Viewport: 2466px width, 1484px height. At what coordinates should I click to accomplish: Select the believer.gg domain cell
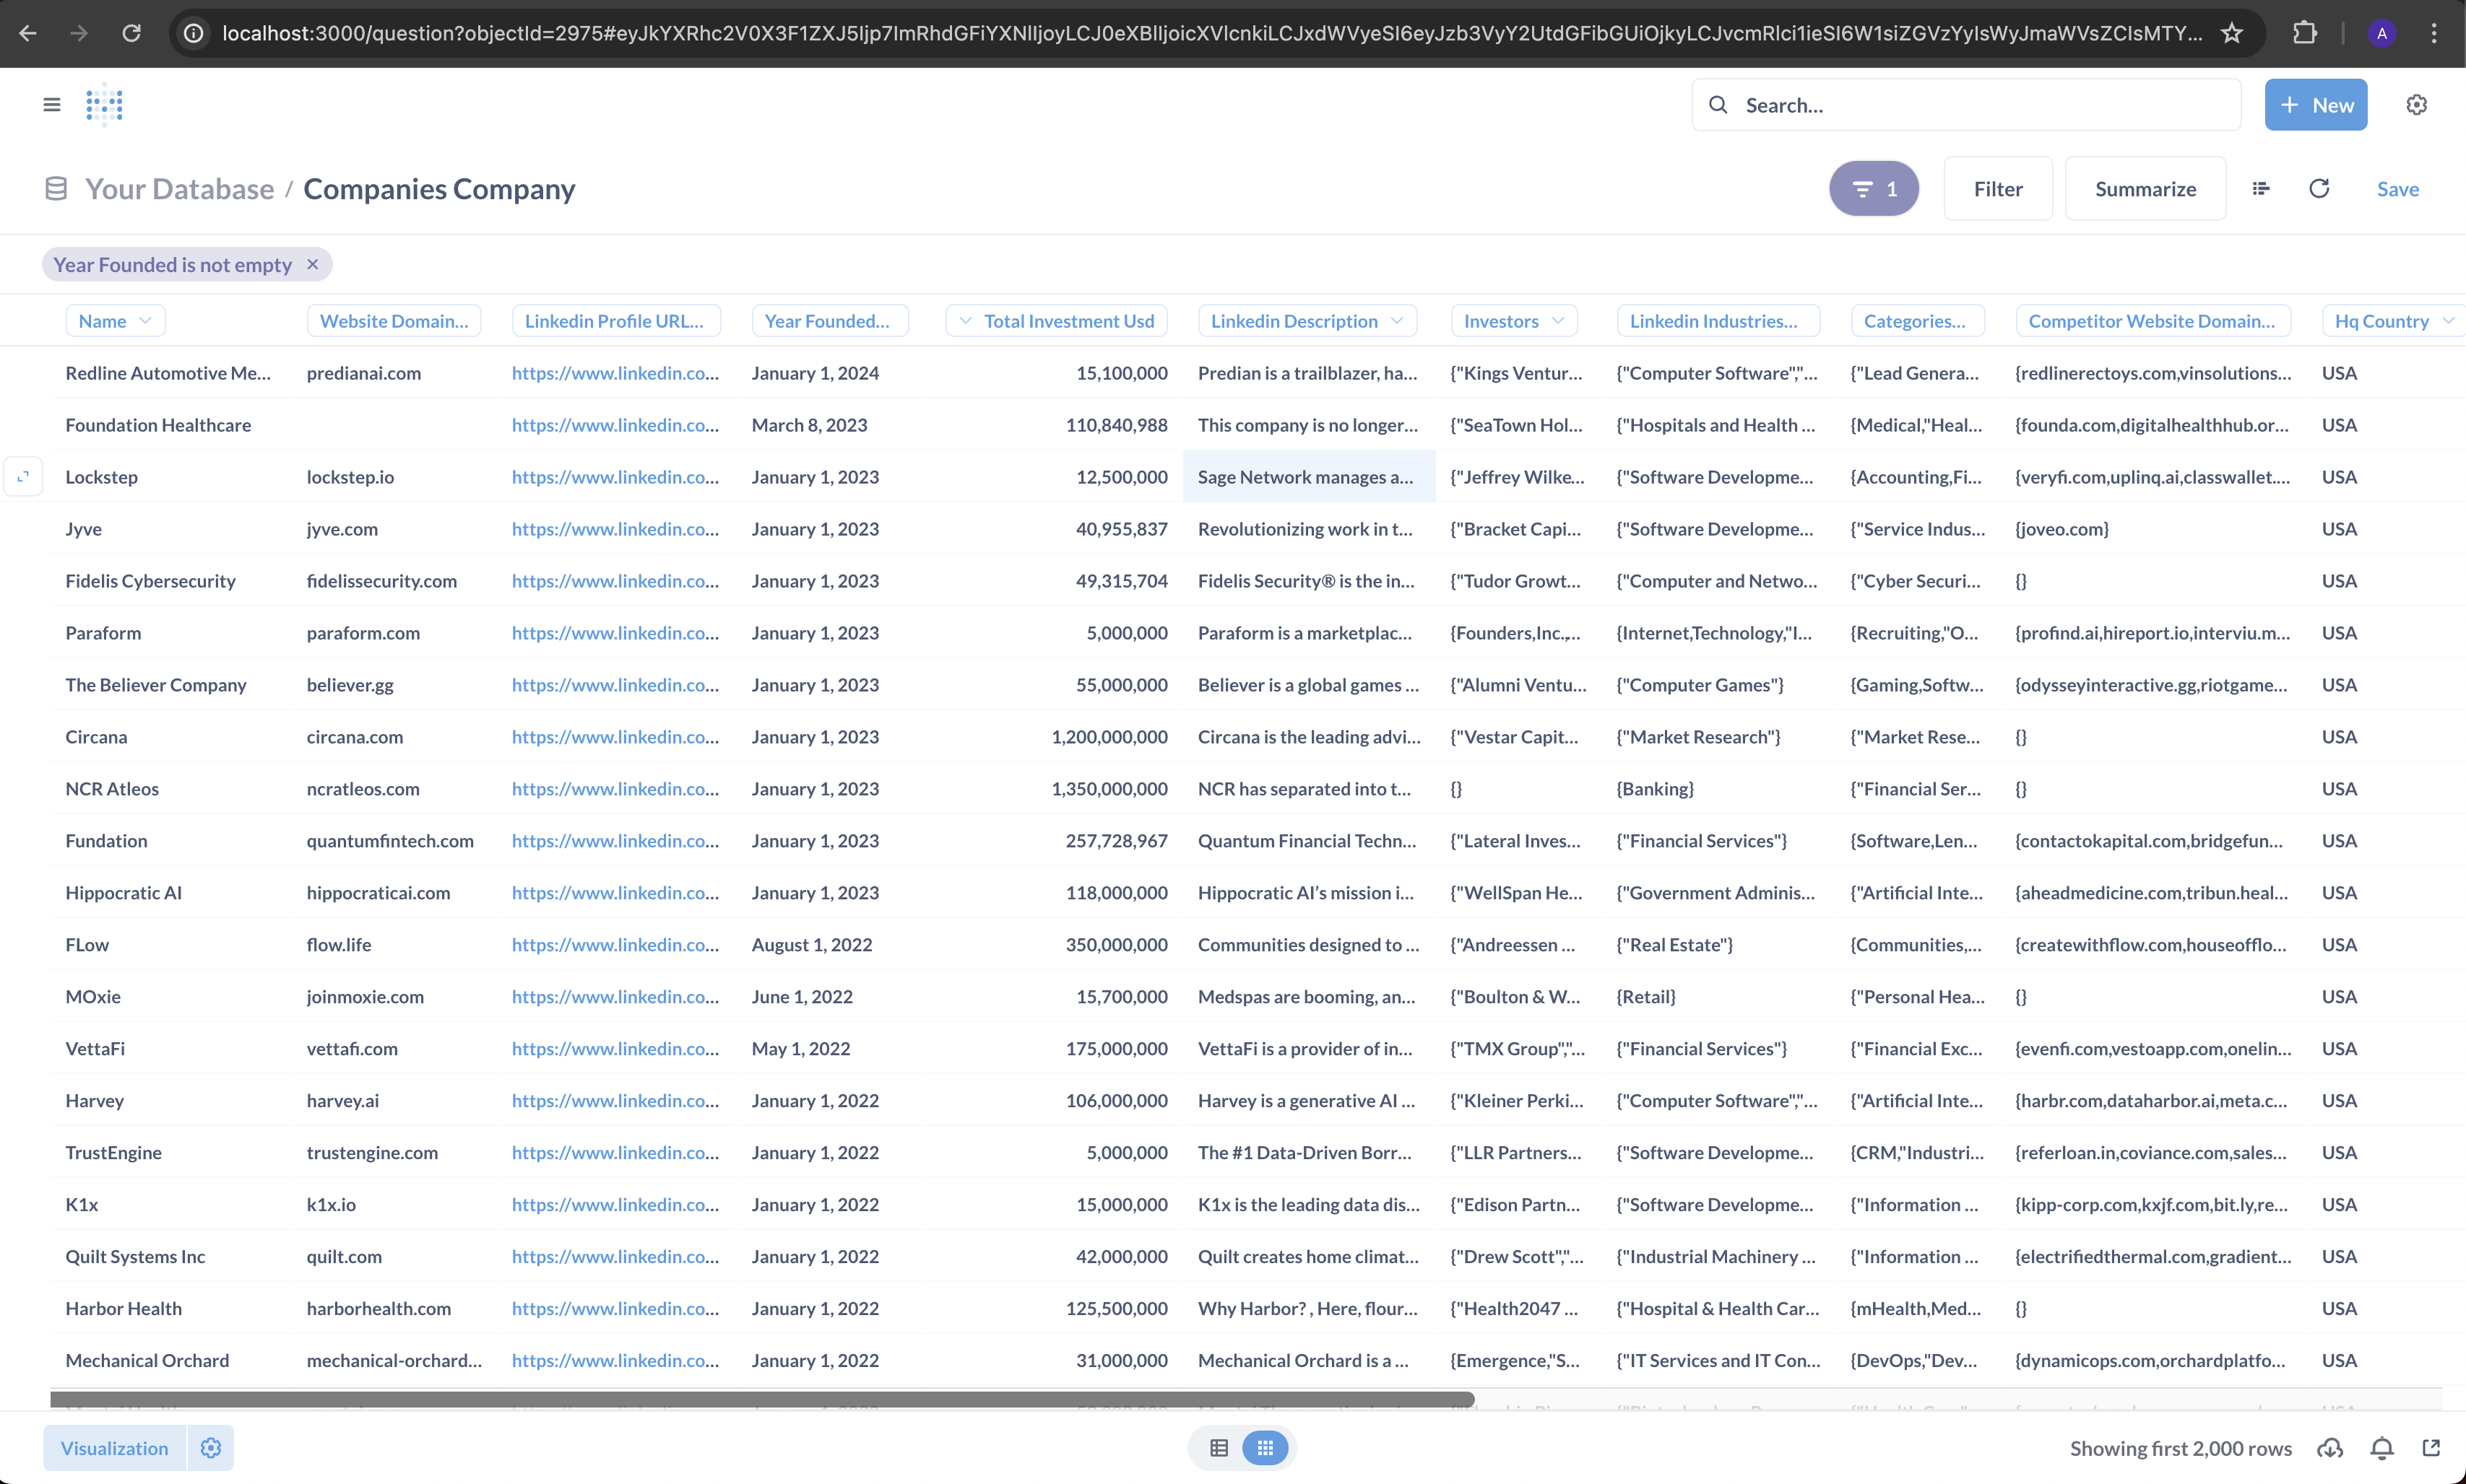click(x=350, y=685)
